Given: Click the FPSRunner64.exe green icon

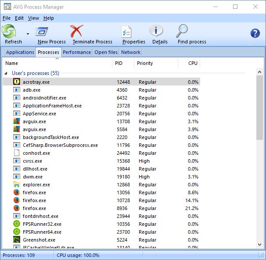Looking at the screenshot, I should [17, 232].
